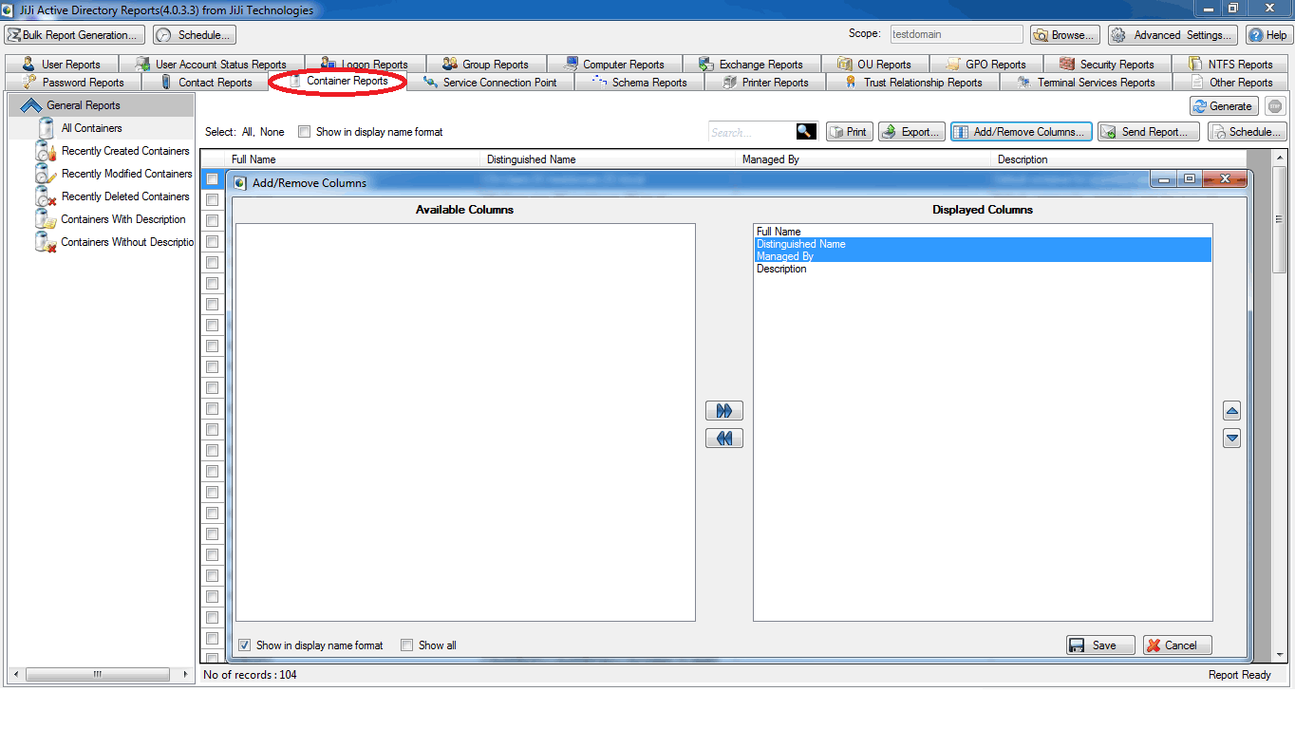Select Recently Deleted Containers report
Screen dimensions: 1295x729
pyautogui.click(x=114, y=196)
